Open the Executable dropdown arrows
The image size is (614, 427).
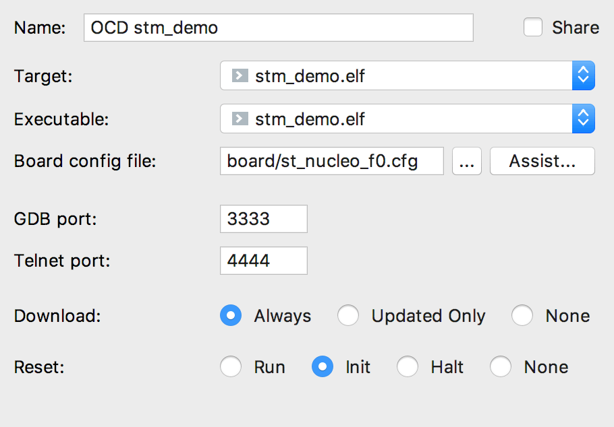(583, 119)
